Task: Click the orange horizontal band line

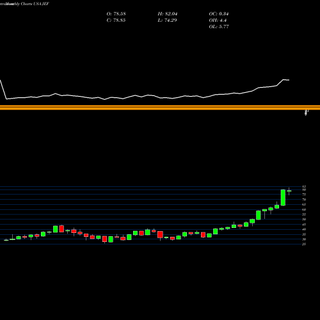Action: (x=160, y=108)
